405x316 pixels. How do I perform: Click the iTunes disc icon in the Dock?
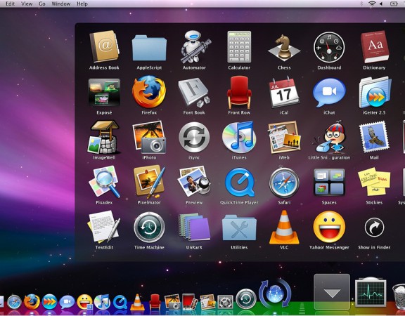pos(102,302)
